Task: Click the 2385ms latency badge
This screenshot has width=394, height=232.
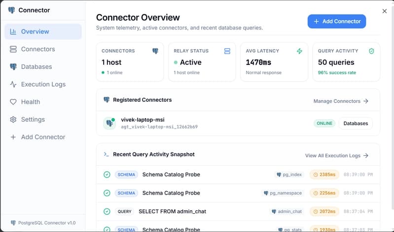Action: [324, 174]
